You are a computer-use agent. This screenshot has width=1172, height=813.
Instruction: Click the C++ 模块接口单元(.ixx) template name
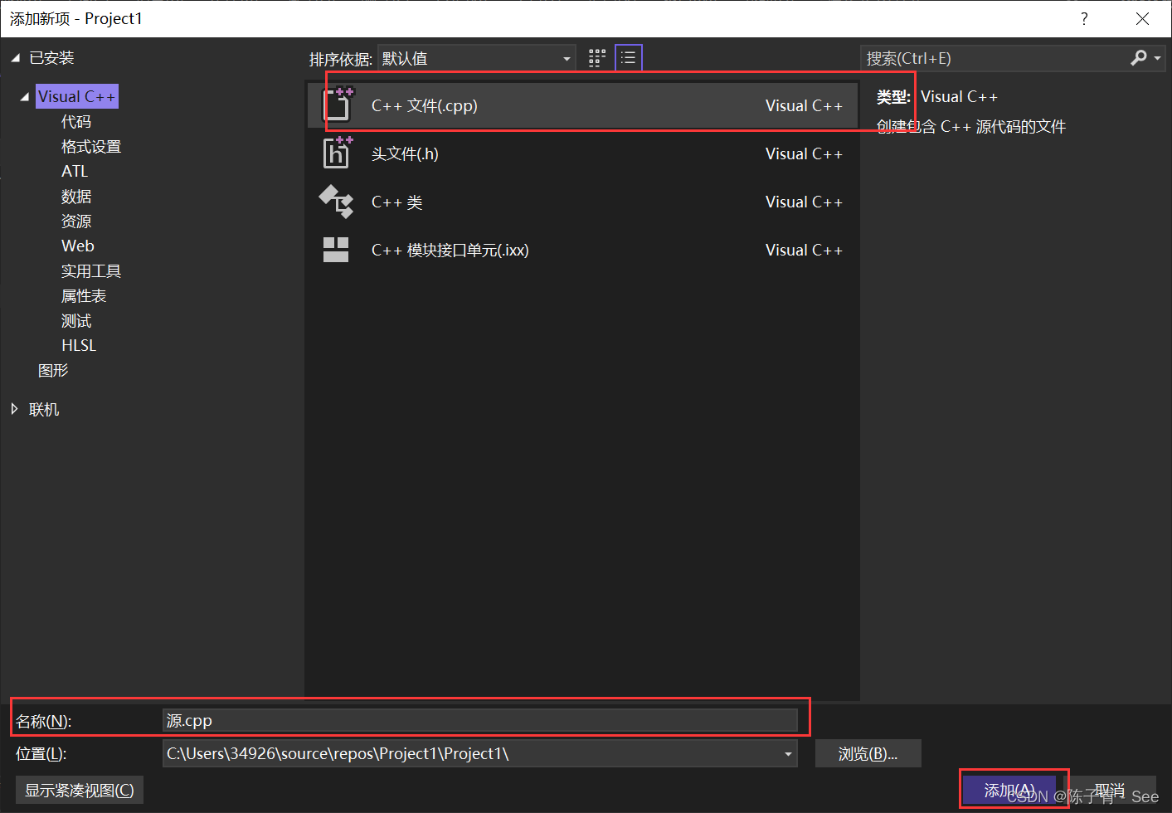[x=450, y=250]
